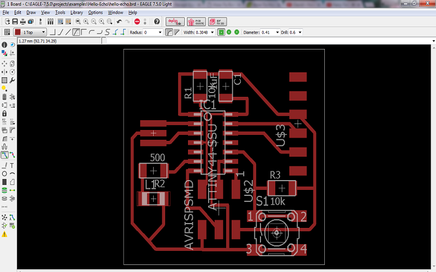The width and height of the screenshot is (436, 272).
Task: Click the Zoom in magnifier
Action: [86, 22]
